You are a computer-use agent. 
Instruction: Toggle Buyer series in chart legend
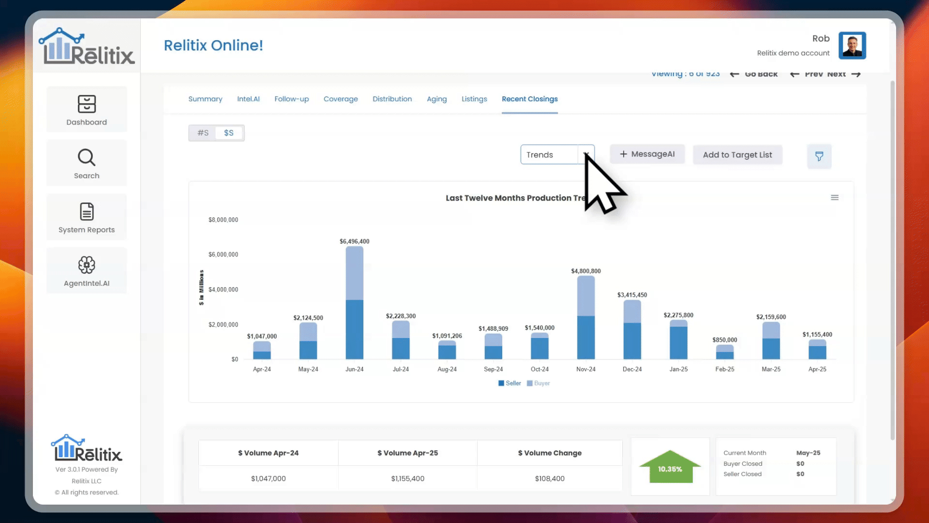[538, 383]
